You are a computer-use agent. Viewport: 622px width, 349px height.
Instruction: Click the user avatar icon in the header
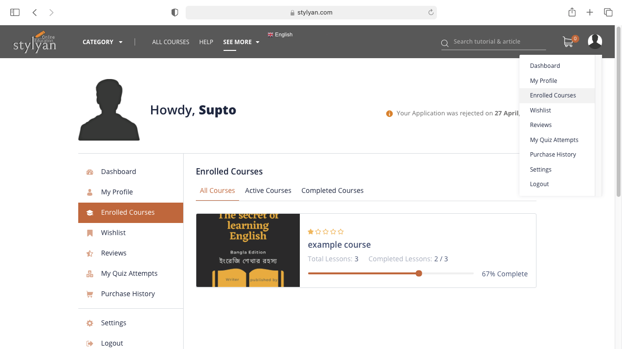coord(595,42)
